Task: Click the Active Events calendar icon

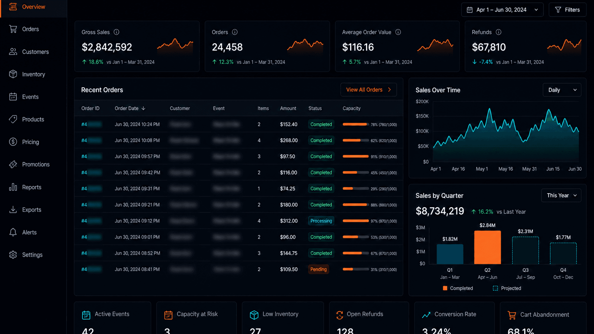Action: [86, 315]
